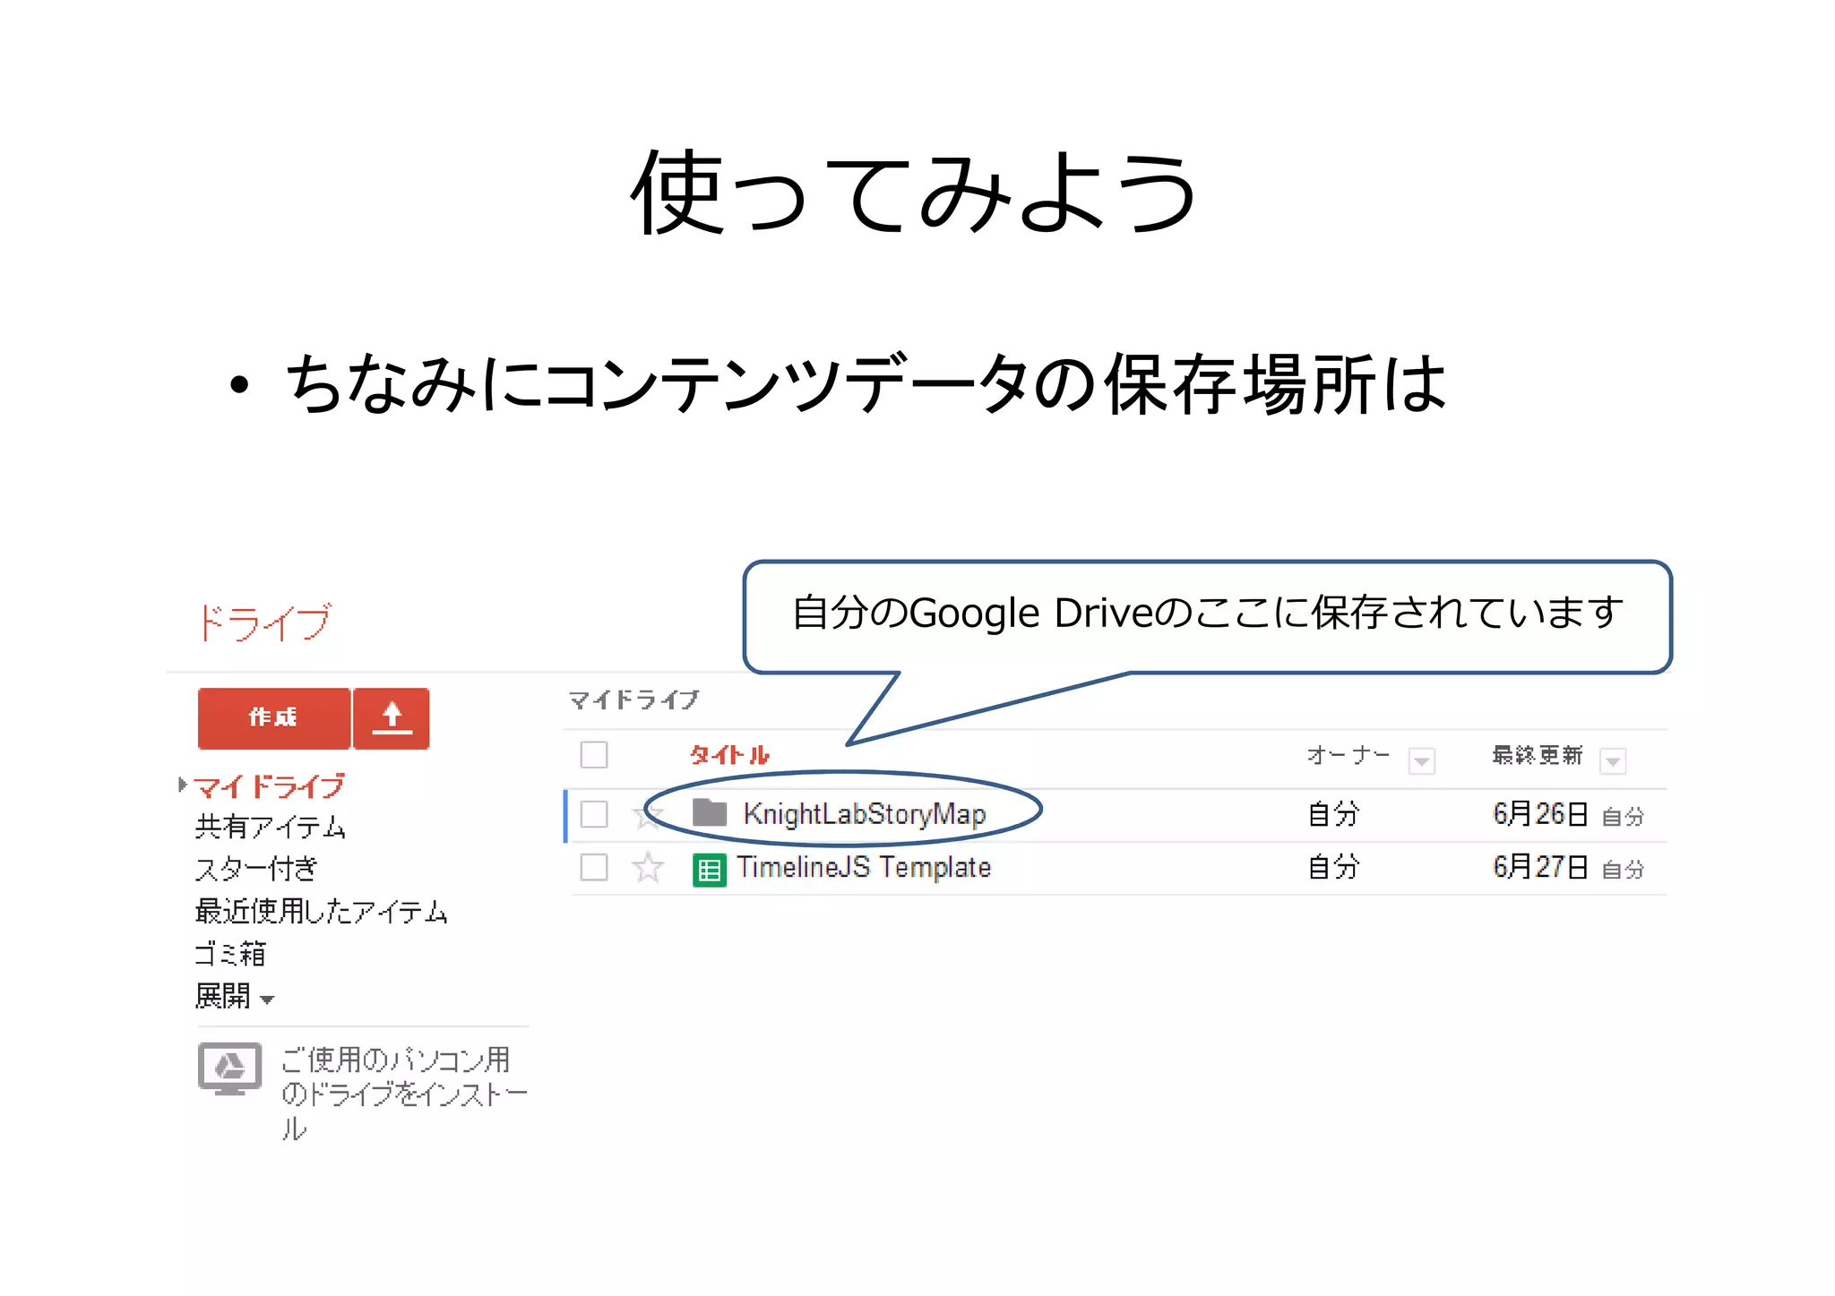Screen dimensions: 1835x1296
Task: Click the マイドライブ breadcrumb heading
Action: pyautogui.click(x=633, y=700)
